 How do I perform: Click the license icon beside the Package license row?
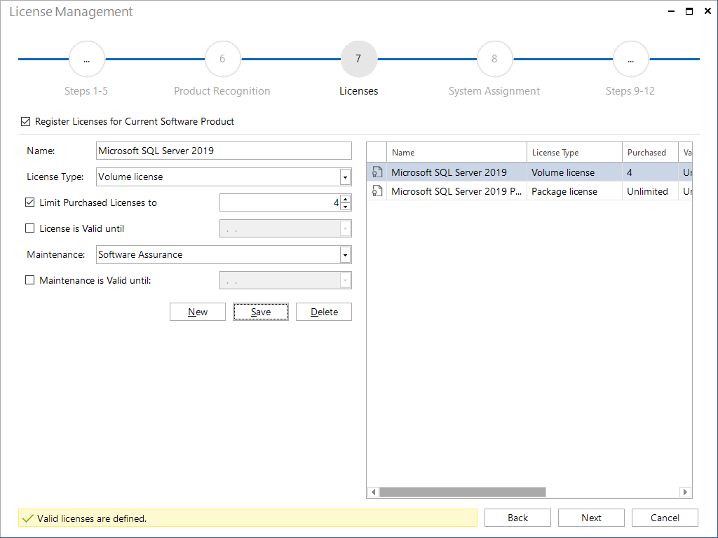tap(377, 191)
